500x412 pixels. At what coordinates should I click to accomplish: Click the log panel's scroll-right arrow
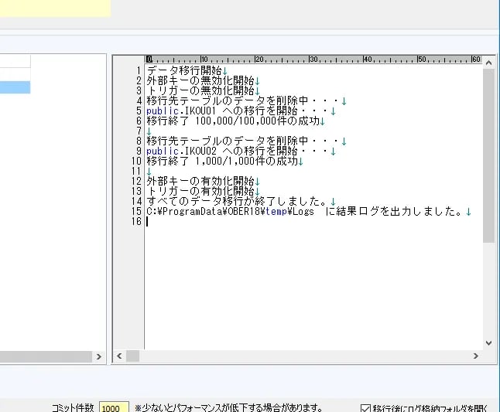tap(473, 356)
